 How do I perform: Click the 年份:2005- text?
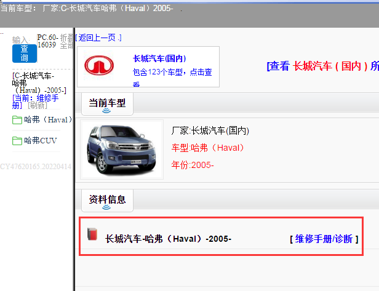[x=193, y=165]
